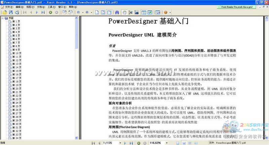269x145 pixels.
Task: Open the 视图 menu
Action: pos(30,7)
